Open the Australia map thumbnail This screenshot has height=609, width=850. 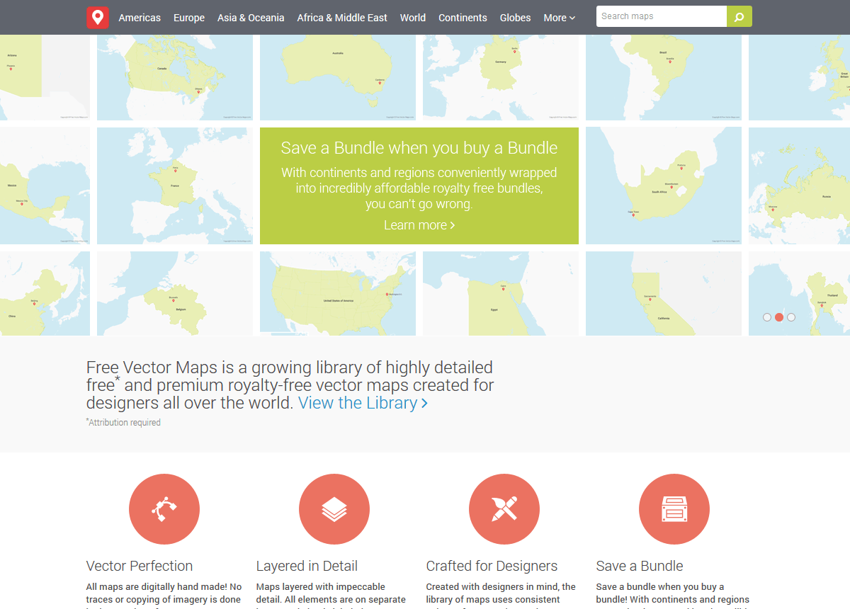coord(338,78)
